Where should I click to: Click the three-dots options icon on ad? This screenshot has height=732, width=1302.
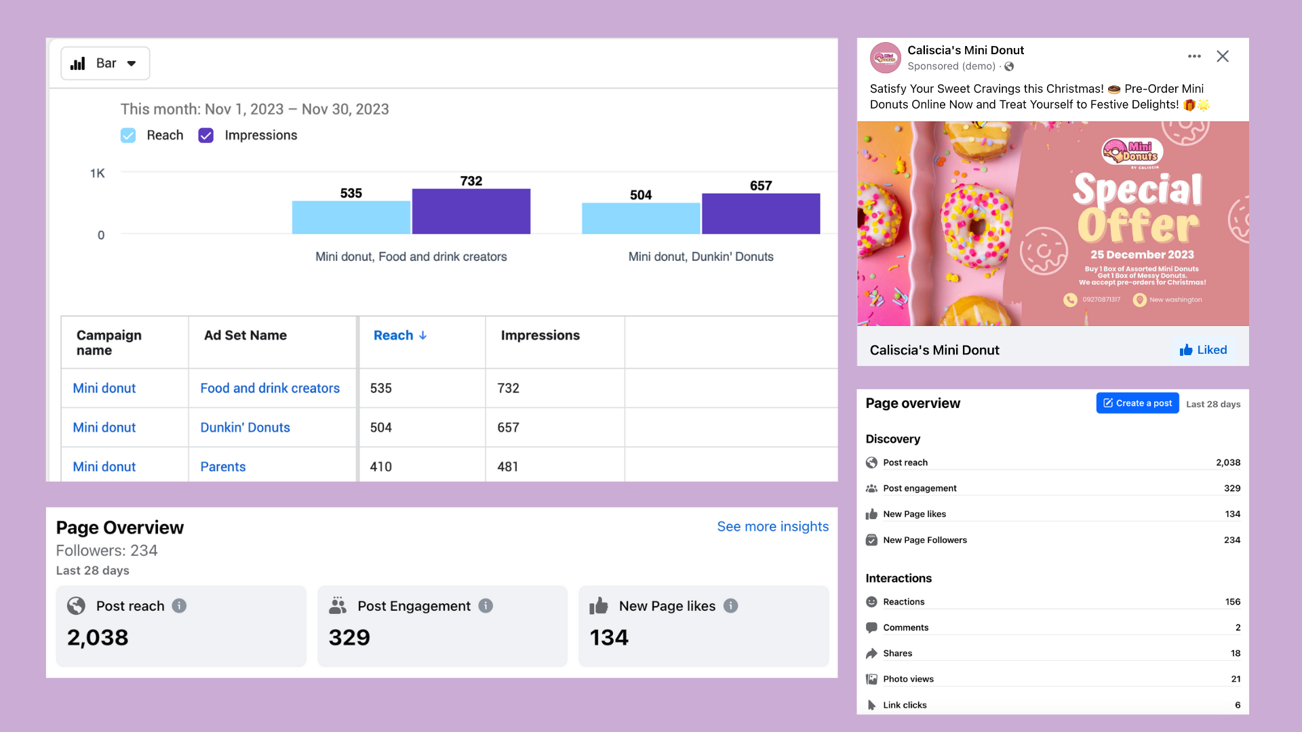pos(1194,56)
